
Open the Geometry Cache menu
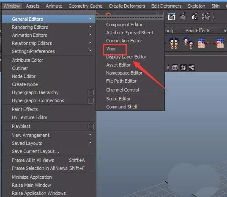tap(85, 6)
